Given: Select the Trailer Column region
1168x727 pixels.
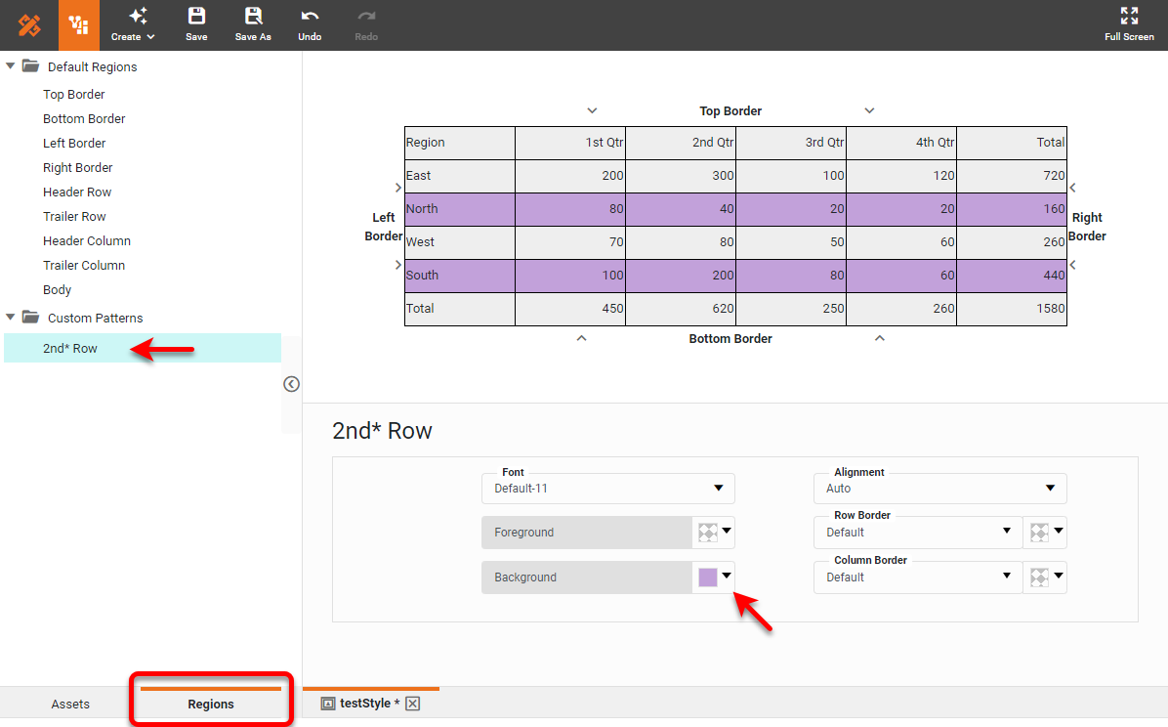Looking at the screenshot, I should point(84,266).
